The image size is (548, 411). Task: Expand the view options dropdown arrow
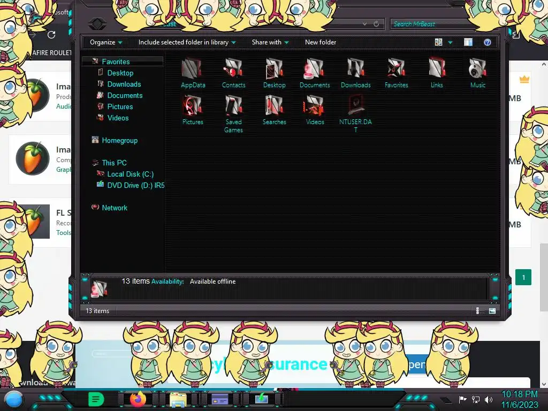450,42
